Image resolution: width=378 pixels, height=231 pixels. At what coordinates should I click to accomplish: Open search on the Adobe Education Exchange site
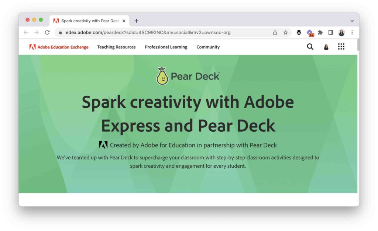point(310,47)
